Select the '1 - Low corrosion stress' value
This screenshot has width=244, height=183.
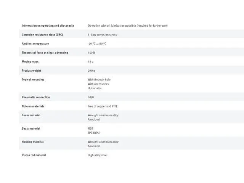(102, 35)
